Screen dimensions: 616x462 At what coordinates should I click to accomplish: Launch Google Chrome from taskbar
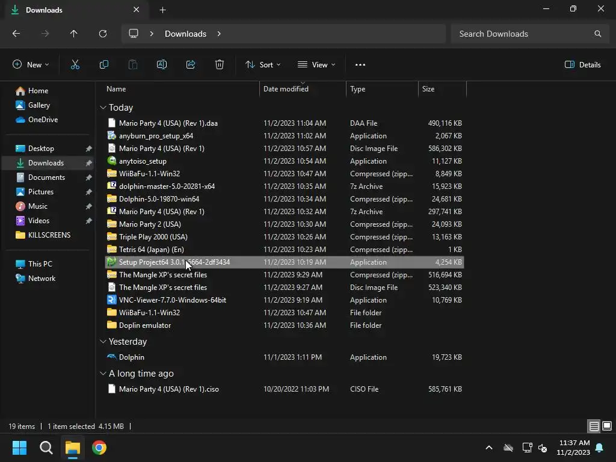(99, 448)
